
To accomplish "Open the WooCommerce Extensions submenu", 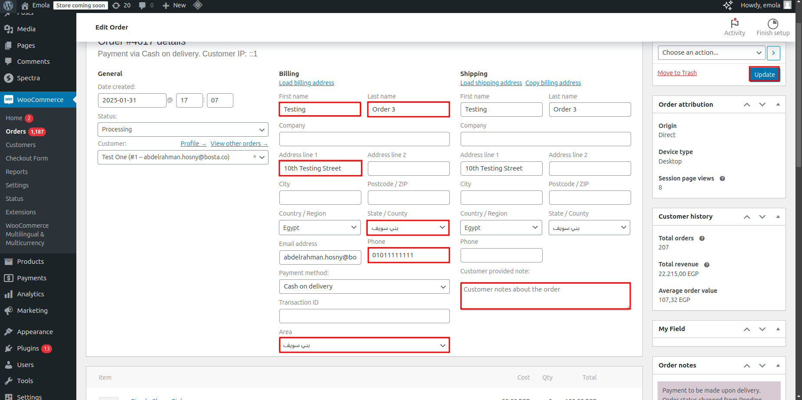I will click(x=20, y=212).
